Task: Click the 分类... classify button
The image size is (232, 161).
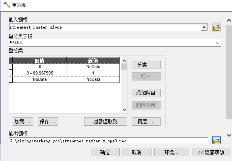Action: click(146, 65)
